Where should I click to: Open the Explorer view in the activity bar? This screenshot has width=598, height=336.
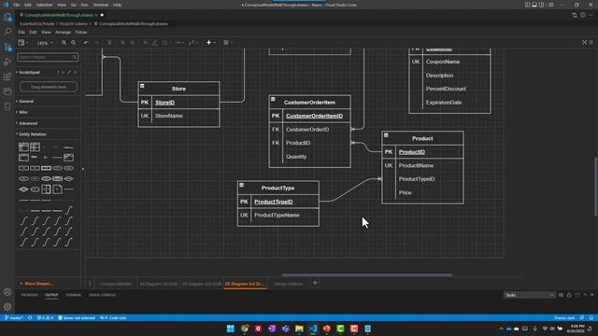pos(7,17)
